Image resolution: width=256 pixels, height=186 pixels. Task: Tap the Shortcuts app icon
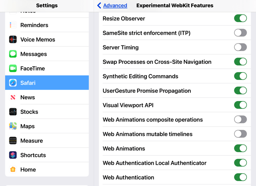tap(13, 155)
